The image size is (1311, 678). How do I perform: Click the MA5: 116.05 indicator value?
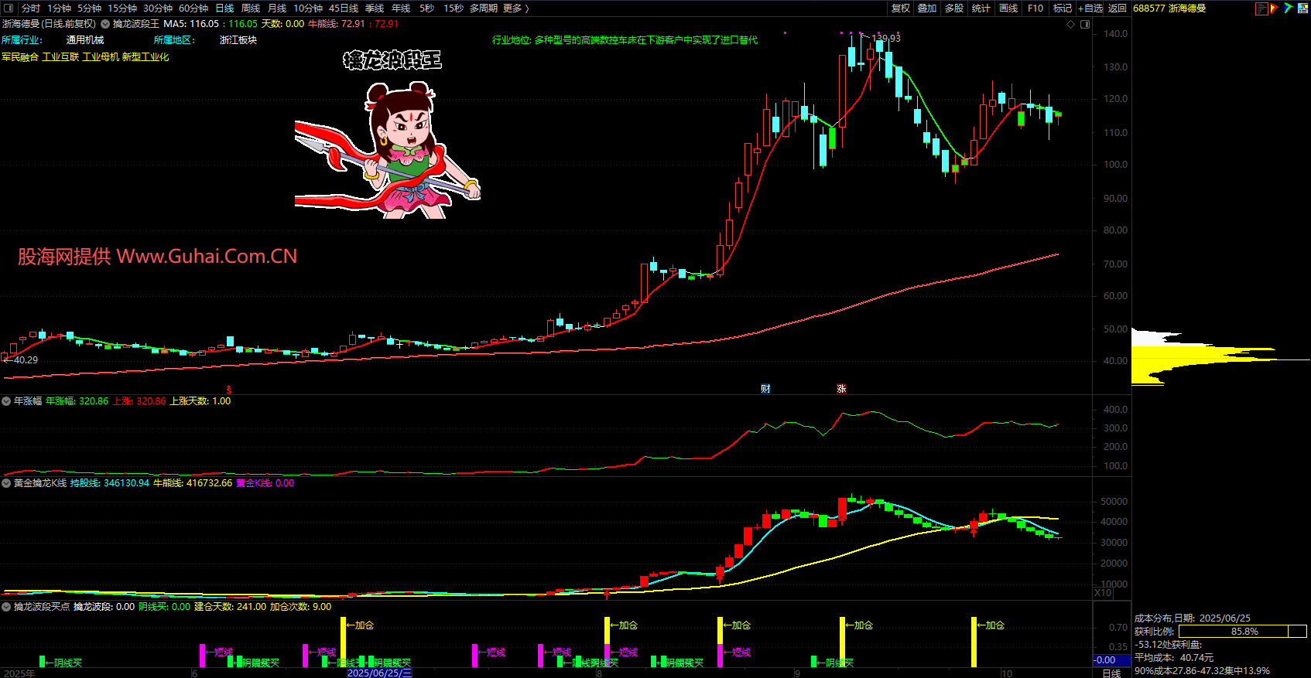click(x=191, y=24)
